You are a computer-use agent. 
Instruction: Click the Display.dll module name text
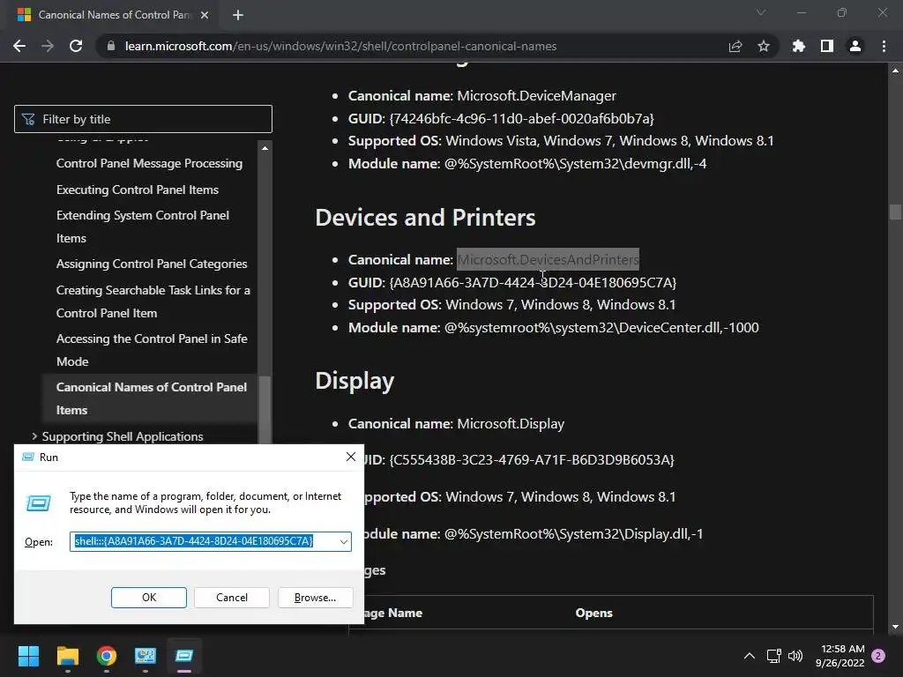coord(573,533)
